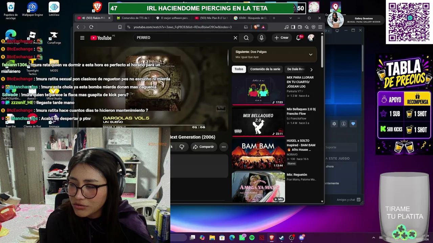Dislike the video

click(182, 147)
